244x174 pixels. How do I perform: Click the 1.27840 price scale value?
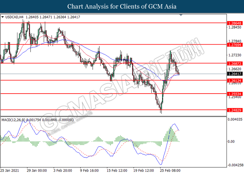click(x=235, y=41)
